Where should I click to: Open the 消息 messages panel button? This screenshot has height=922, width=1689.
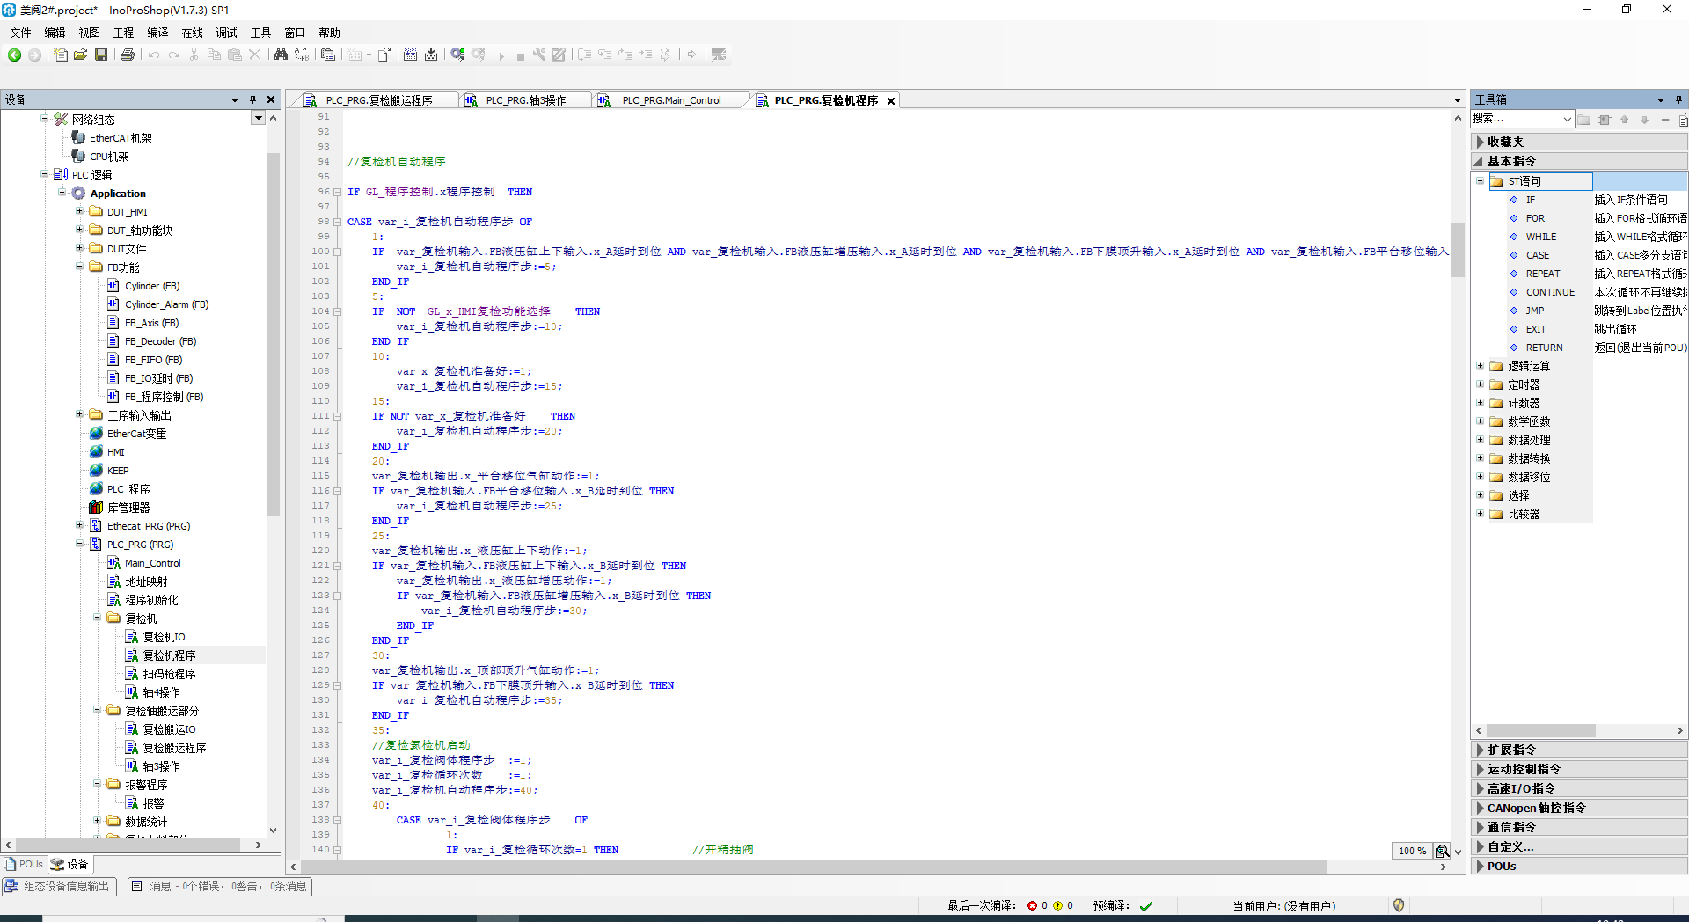point(220,886)
